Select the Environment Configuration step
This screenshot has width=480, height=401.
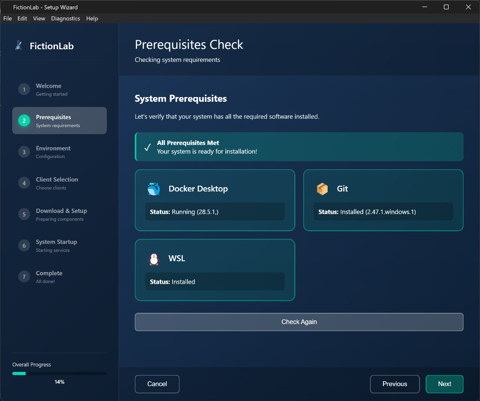click(60, 152)
